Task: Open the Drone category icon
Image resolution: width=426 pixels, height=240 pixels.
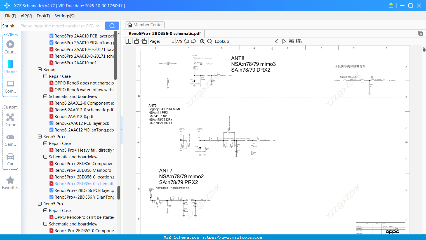Action: click(10, 120)
